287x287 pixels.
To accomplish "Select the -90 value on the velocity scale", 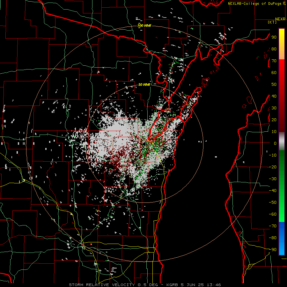I will point(273,250).
